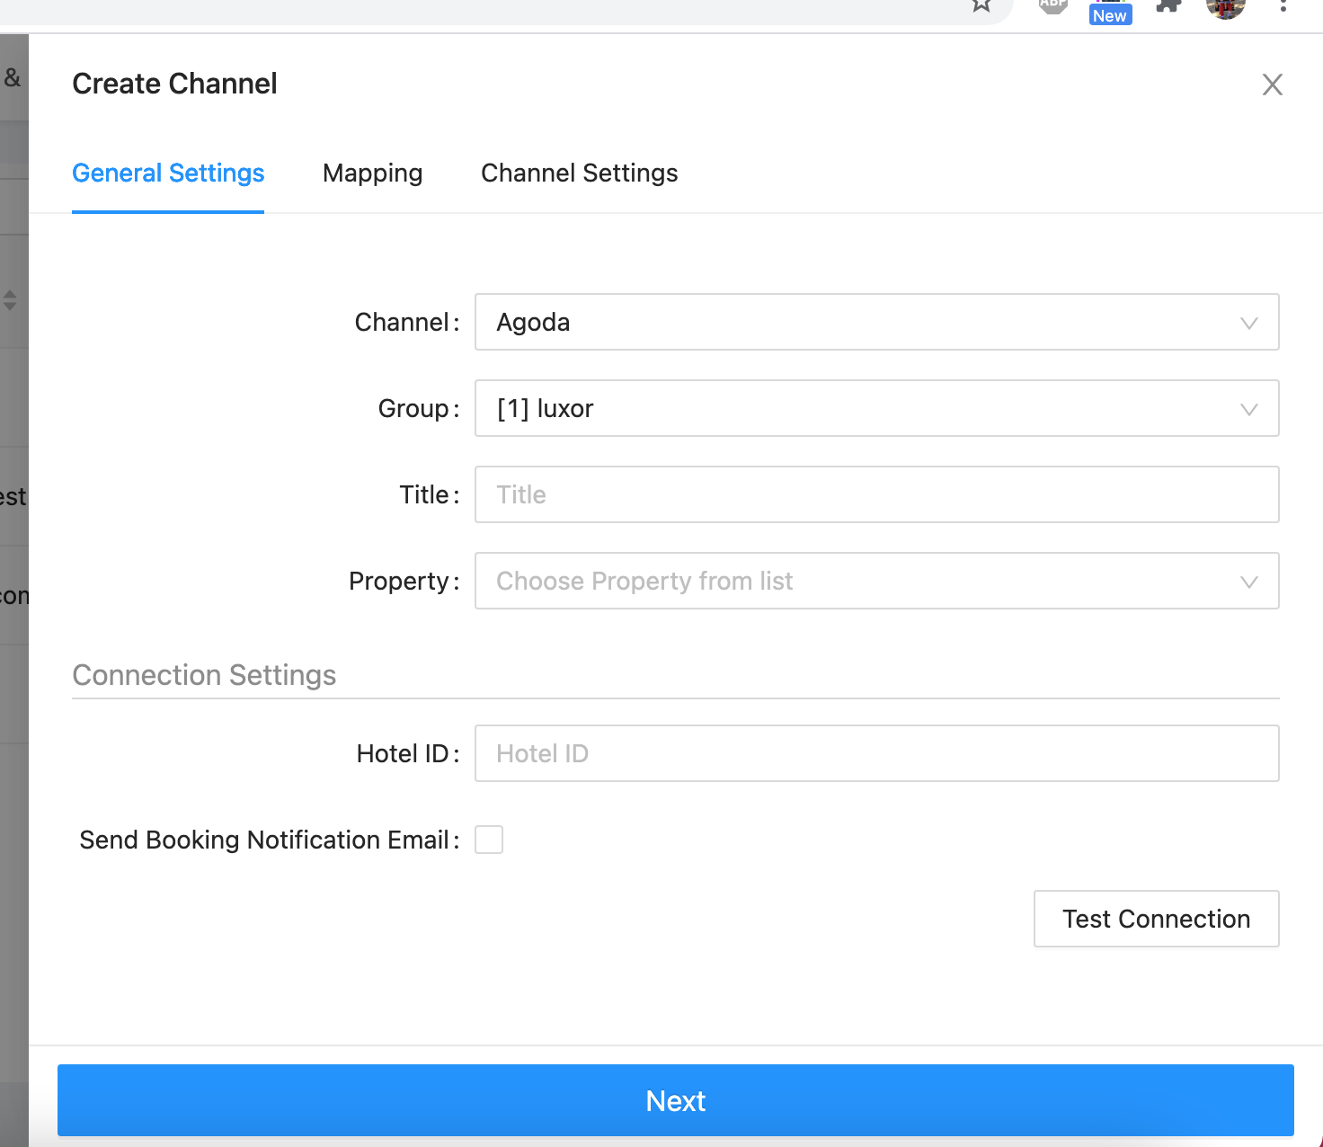Screen dimensions: 1323x1147
Task: Click the column sort arrows behind the drawer
Action: [x=10, y=300]
